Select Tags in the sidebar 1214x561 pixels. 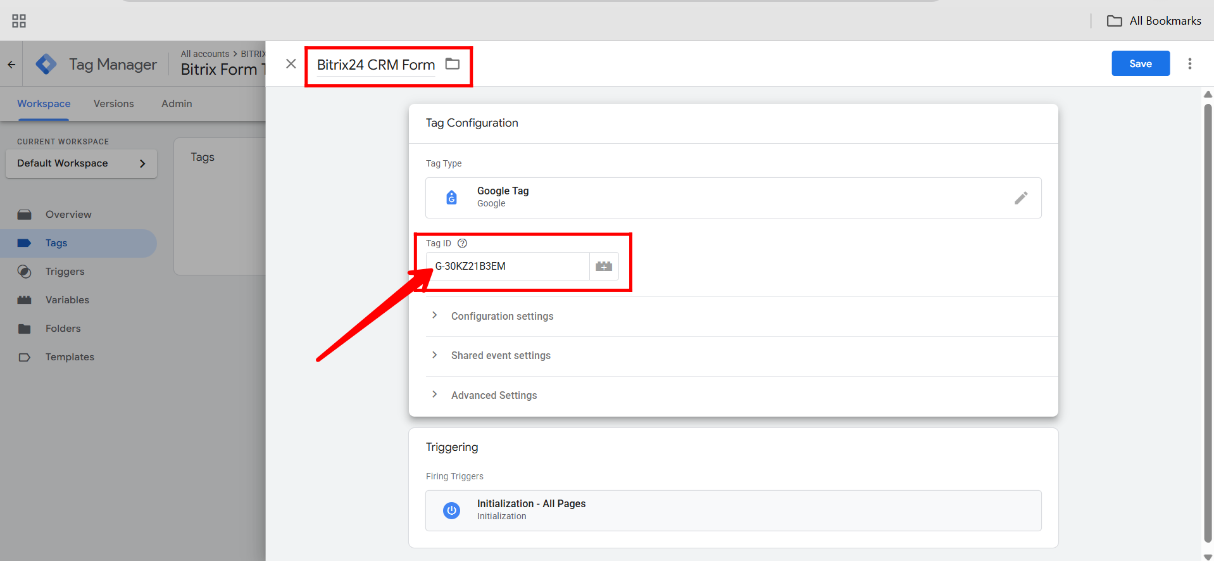(x=78, y=243)
